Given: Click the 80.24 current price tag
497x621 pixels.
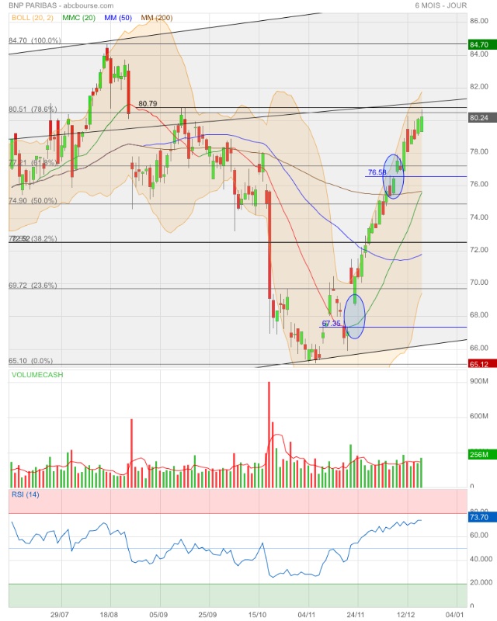Looking at the screenshot, I should click(482, 118).
